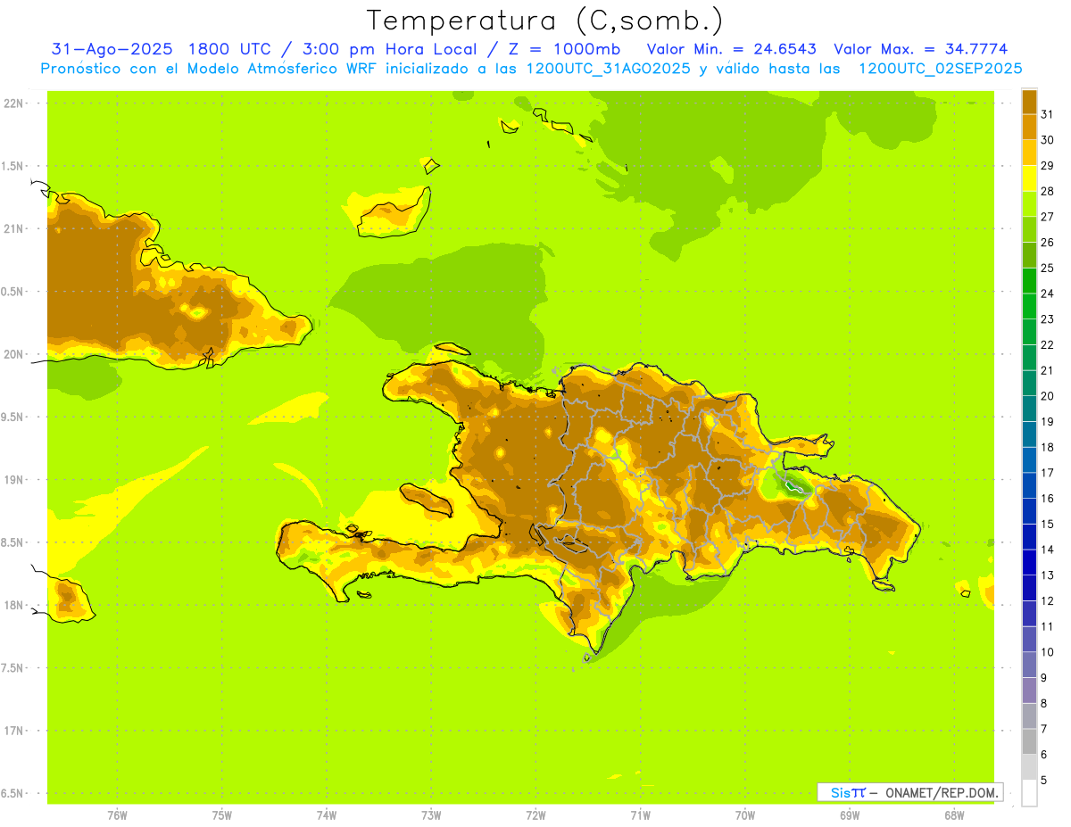Click the "8.5N" latitude label
Screen dimensions: 1071x827
(13, 542)
